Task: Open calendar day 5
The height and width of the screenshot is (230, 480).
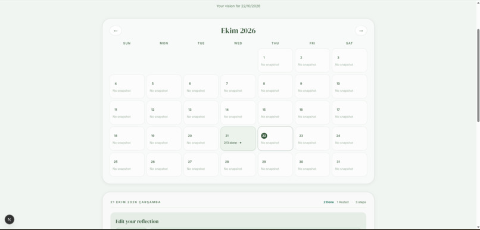Action: (x=164, y=86)
